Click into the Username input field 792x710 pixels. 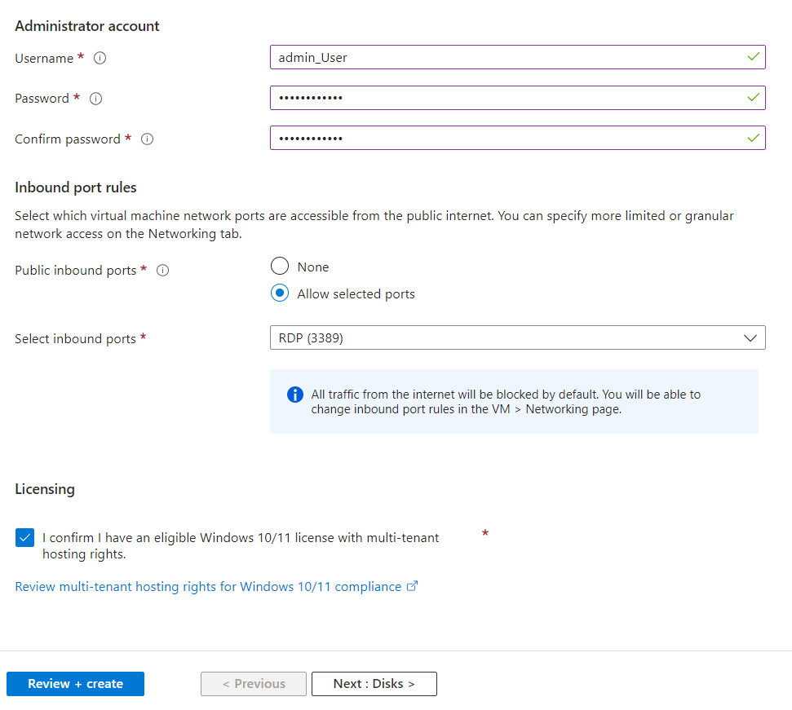[x=506, y=57]
